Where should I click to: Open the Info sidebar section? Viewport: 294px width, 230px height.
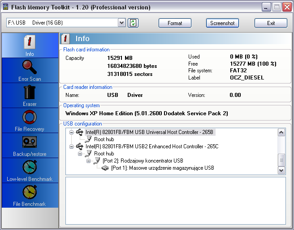click(x=30, y=45)
